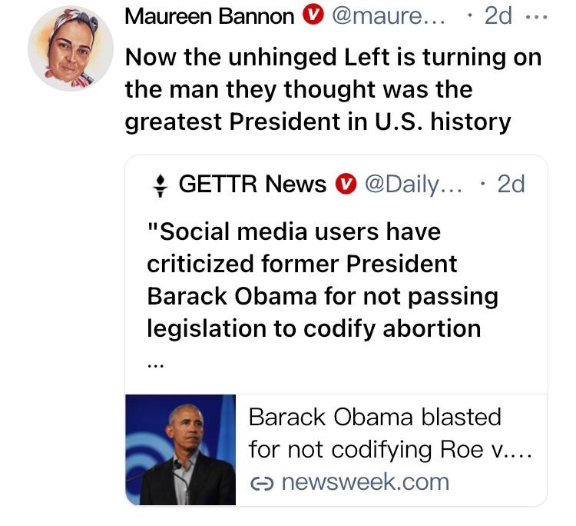Click 'legislation to codify abortion' text line
The width and height of the screenshot is (576, 526).
(314, 329)
